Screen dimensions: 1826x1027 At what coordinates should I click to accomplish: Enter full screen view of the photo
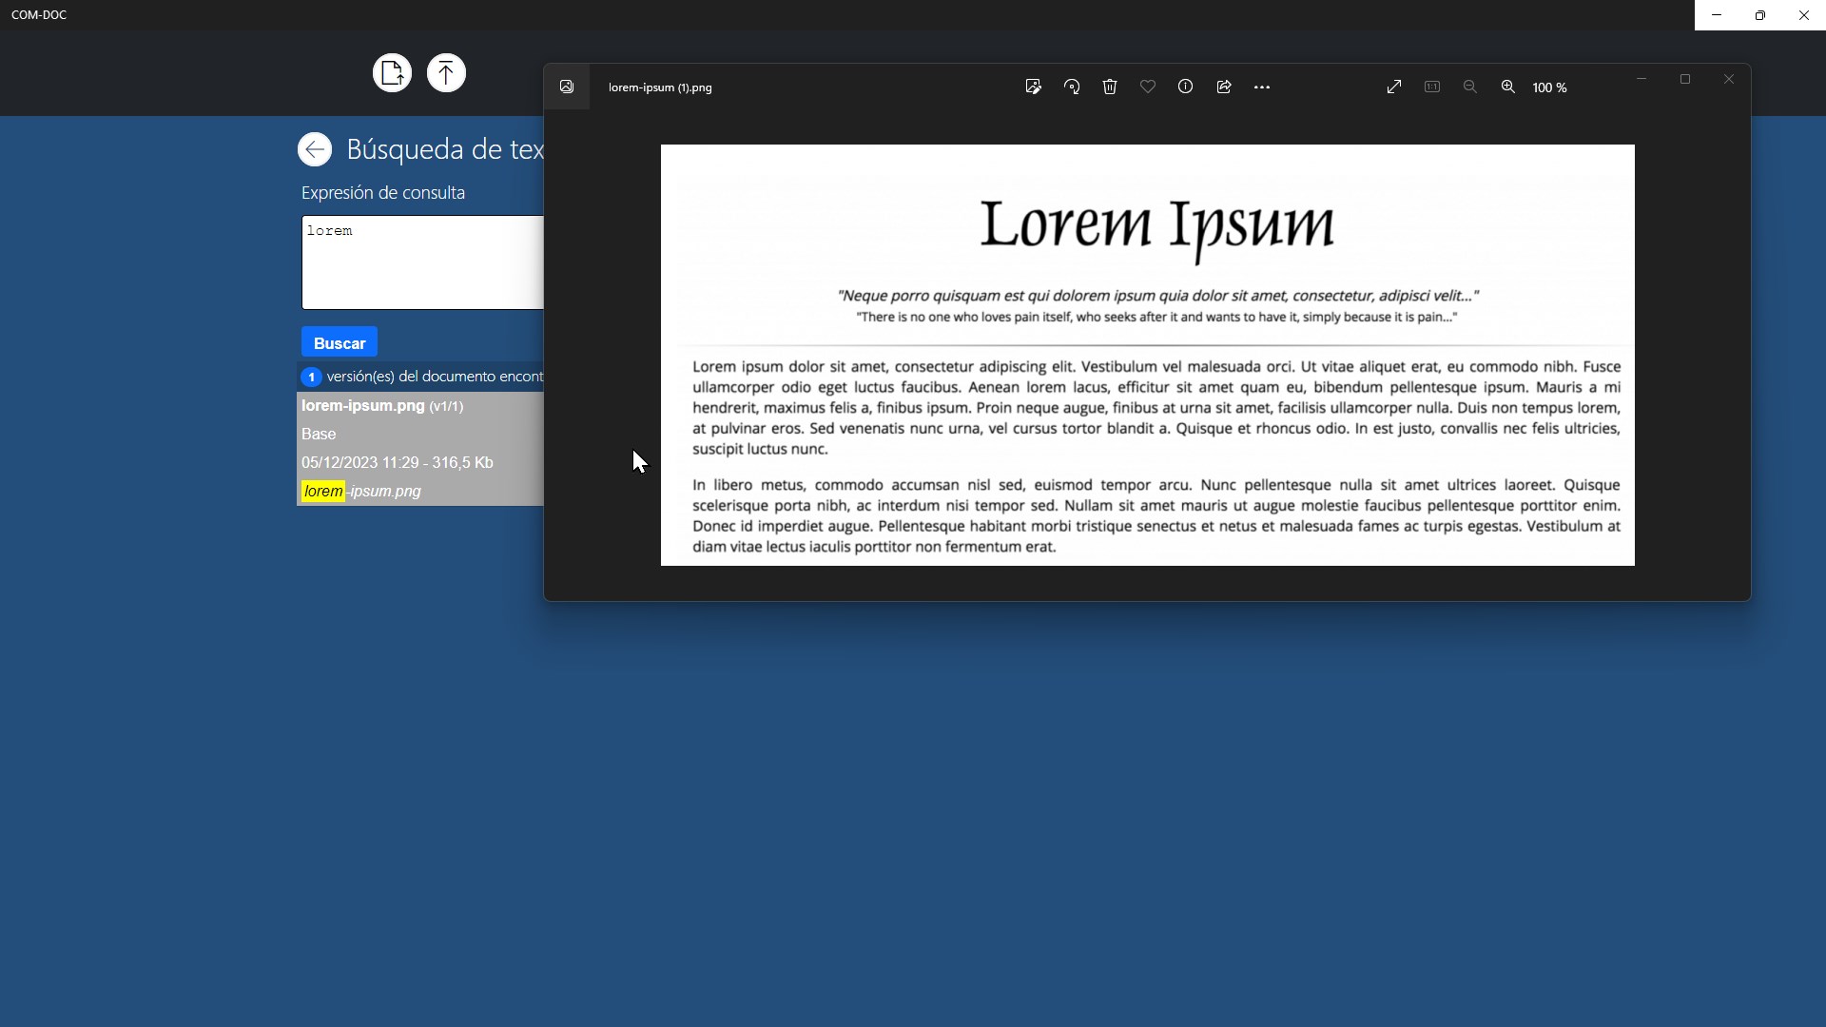coord(1394,87)
